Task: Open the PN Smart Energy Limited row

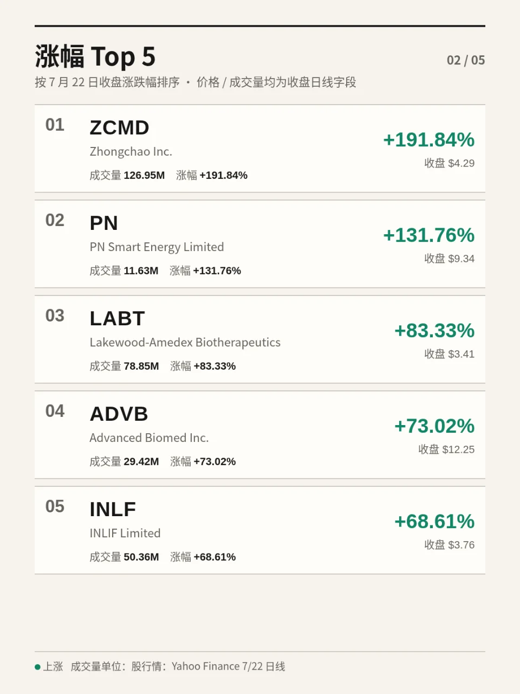Action: pos(260,244)
